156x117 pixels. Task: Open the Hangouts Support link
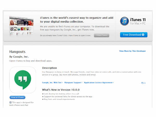coord(73,83)
